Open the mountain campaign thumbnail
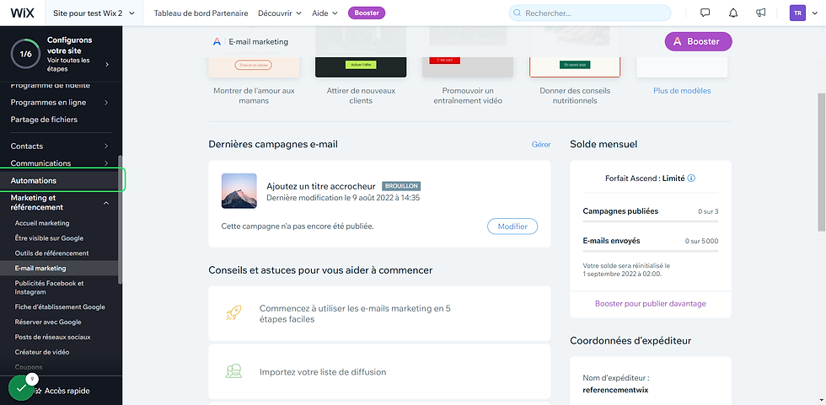The width and height of the screenshot is (826, 405). pyautogui.click(x=239, y=191)
